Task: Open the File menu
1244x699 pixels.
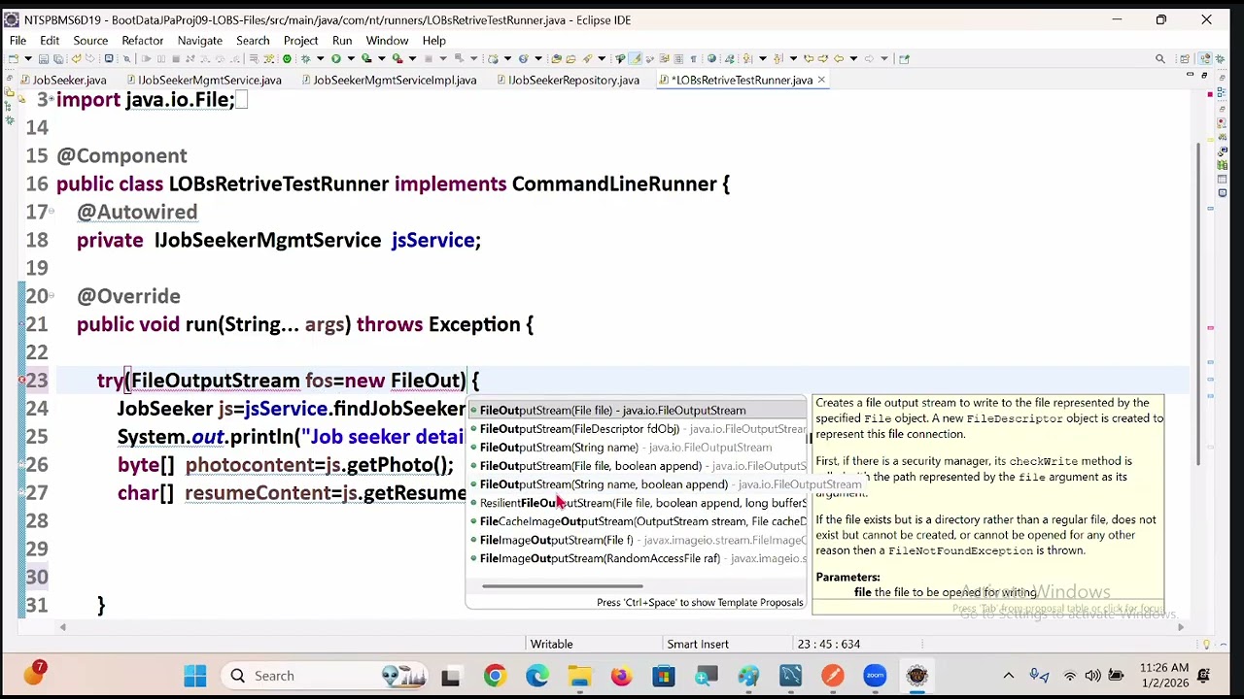Action: tap(17, 40)
